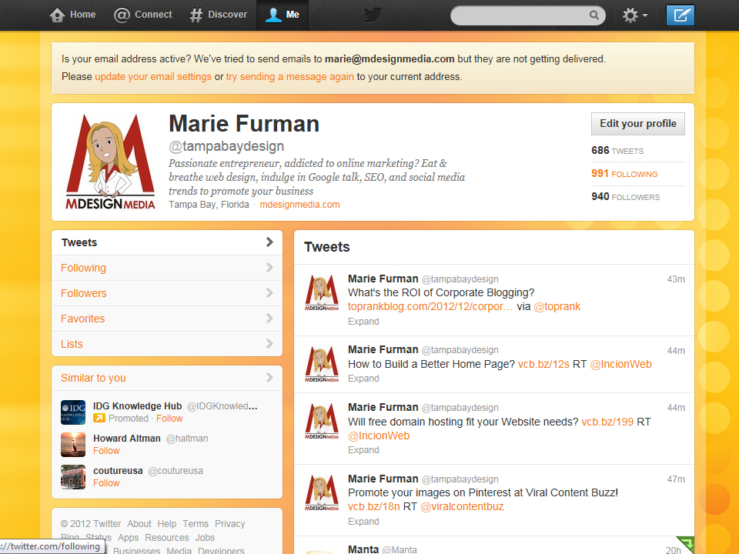
Task: Open IDG Knowledge Hub avatar
Action: coord(73,412)
